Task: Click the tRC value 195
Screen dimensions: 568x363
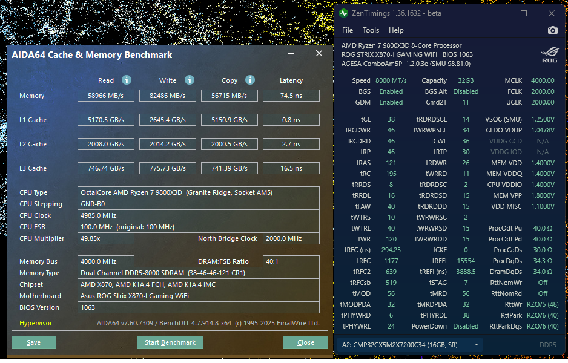Action: tap(391, 174)
